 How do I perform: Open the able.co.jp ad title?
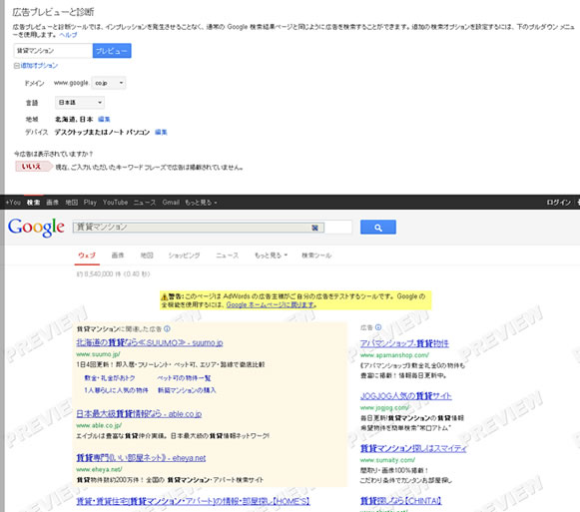pos(139,414)
